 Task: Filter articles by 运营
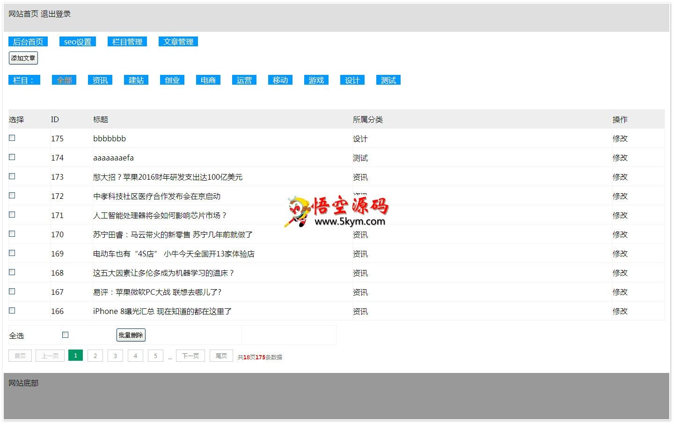(244, 80)
